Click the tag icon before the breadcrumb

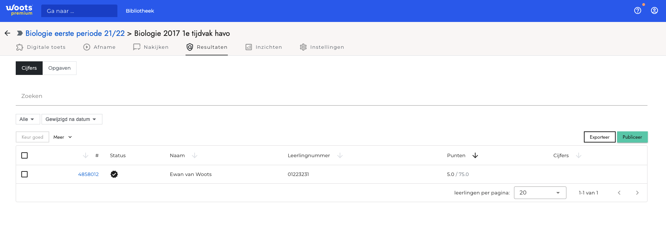click(20, 33)
